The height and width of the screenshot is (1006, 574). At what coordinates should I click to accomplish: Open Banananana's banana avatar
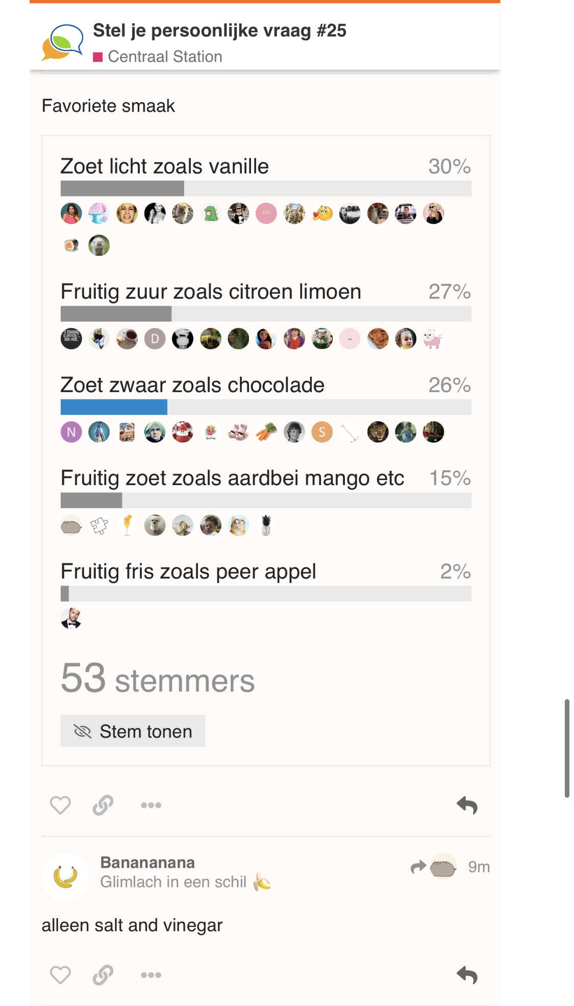coord(65,876)
